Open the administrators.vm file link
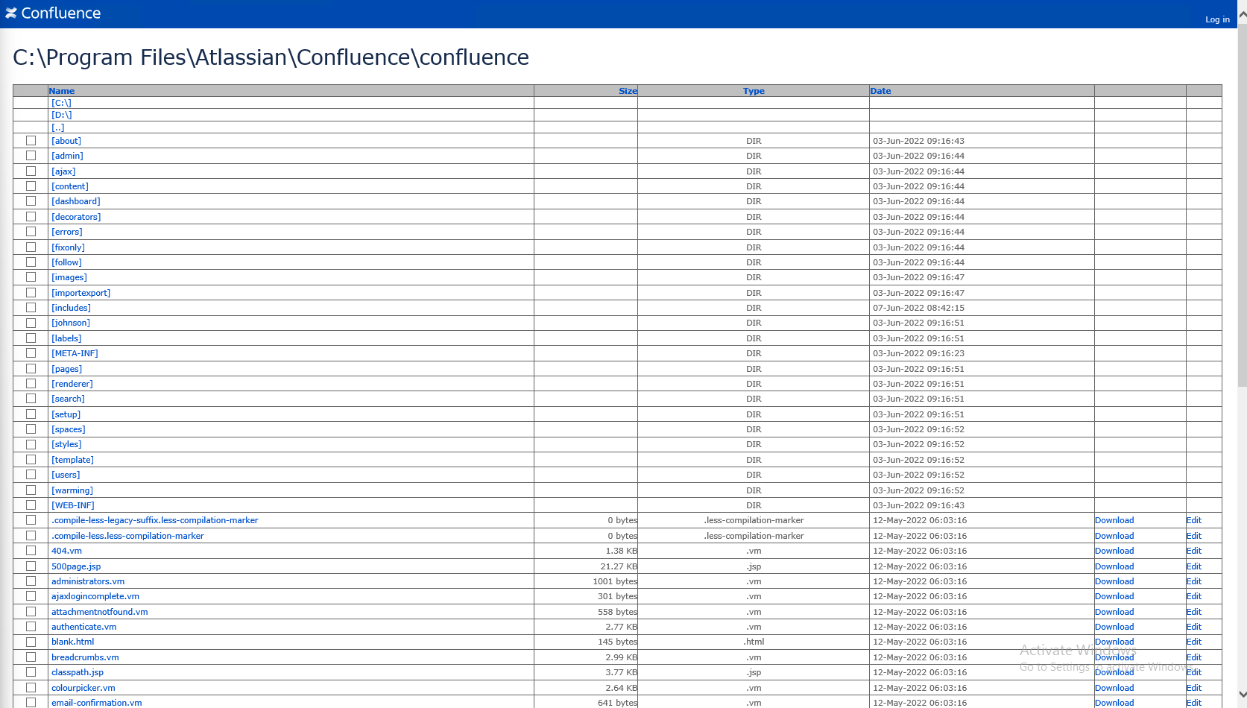Viewport: 1247px width, 708px height. (88, 581)
